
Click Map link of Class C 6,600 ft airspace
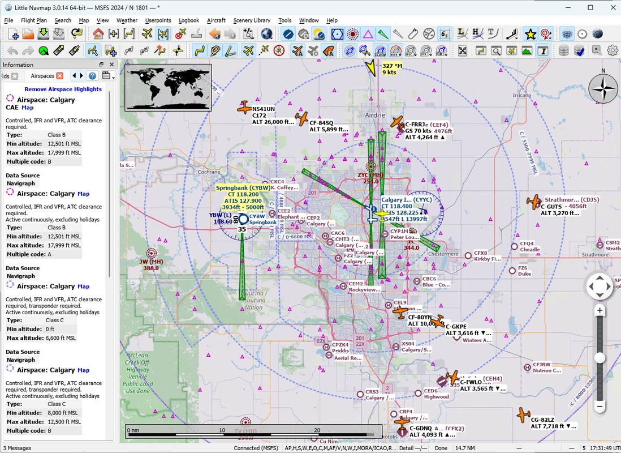(x=83, y=287)
